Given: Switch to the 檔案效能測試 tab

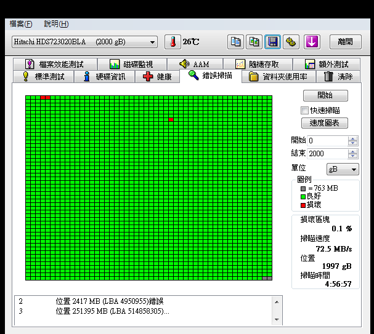Looking at the screenshot, I should coord(55,64).
